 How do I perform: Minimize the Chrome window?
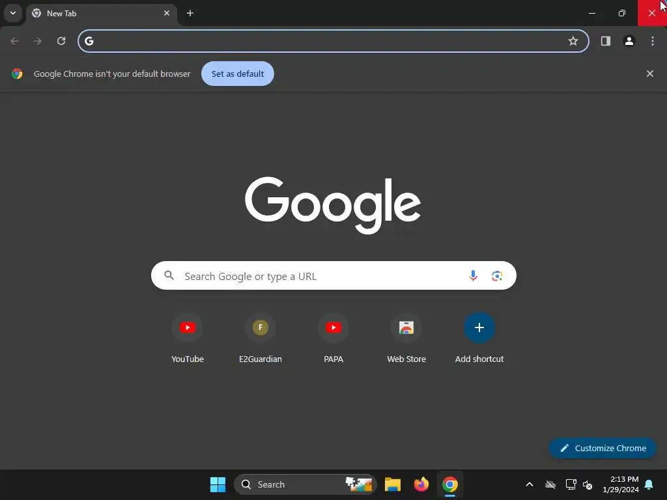(x=591, y=13)
